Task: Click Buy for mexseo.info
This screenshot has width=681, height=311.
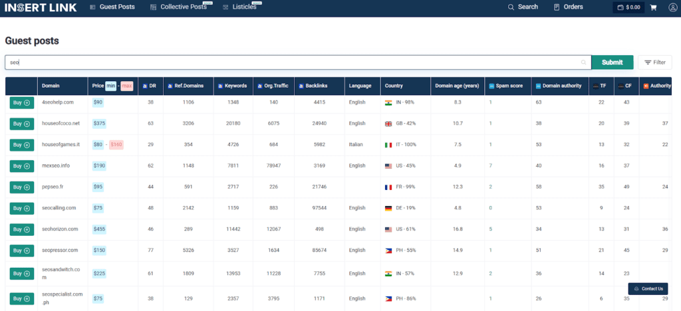Action: tap(22, 166)
